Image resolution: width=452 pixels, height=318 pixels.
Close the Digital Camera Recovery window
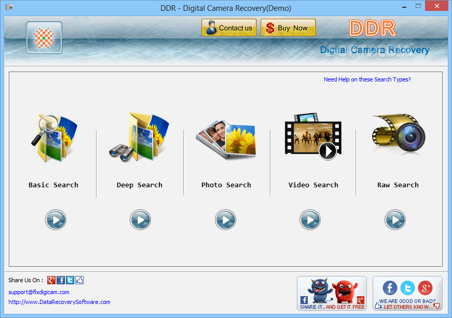click(x=437, y=6)
